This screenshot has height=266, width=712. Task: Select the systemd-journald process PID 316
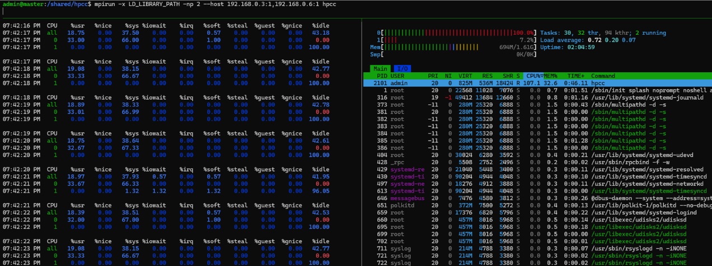[537, 97]
